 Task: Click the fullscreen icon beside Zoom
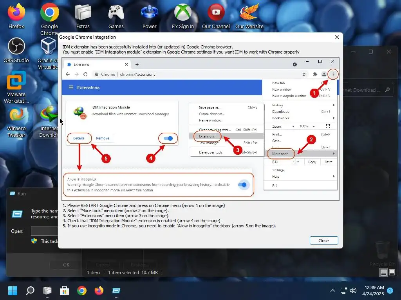point(328,126)
